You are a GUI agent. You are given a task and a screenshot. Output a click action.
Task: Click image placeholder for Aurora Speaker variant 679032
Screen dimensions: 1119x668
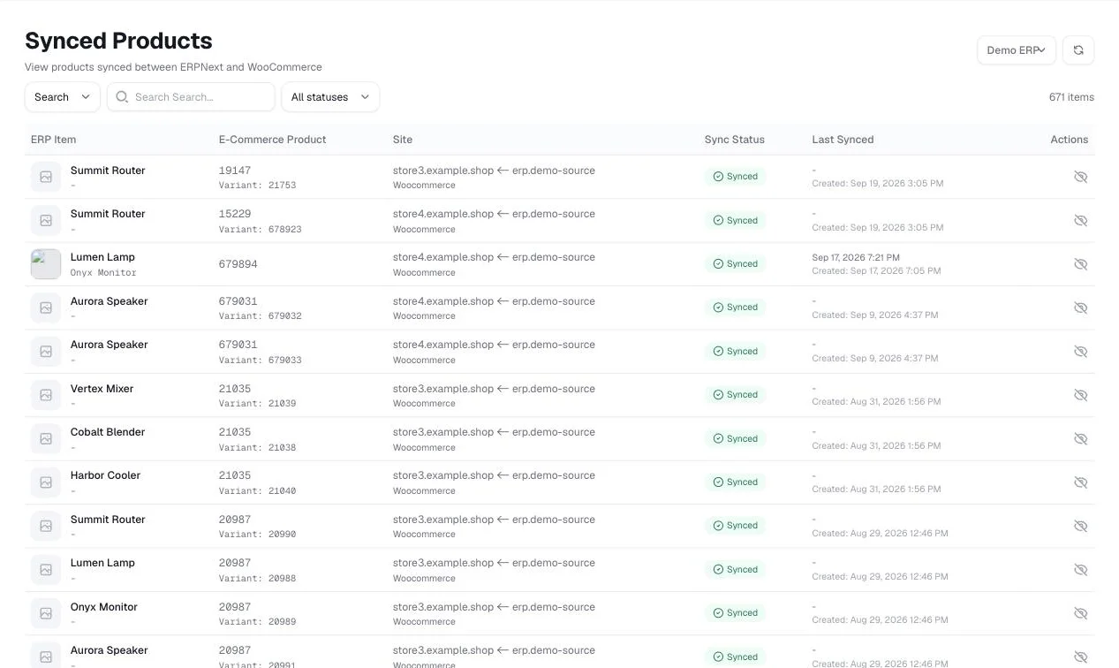pos(46,307)
